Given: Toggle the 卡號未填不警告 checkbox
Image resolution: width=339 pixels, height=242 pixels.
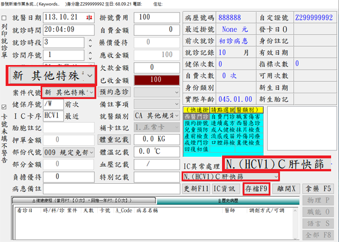Looking at the screenshot, I should (x=5, y=106).
